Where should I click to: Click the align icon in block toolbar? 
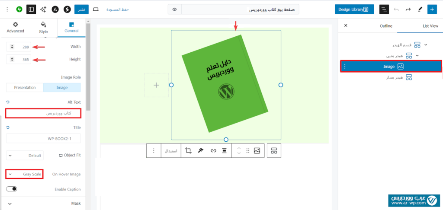(225, 150)
